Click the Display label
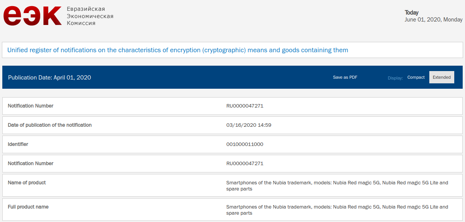 point(395,78)
